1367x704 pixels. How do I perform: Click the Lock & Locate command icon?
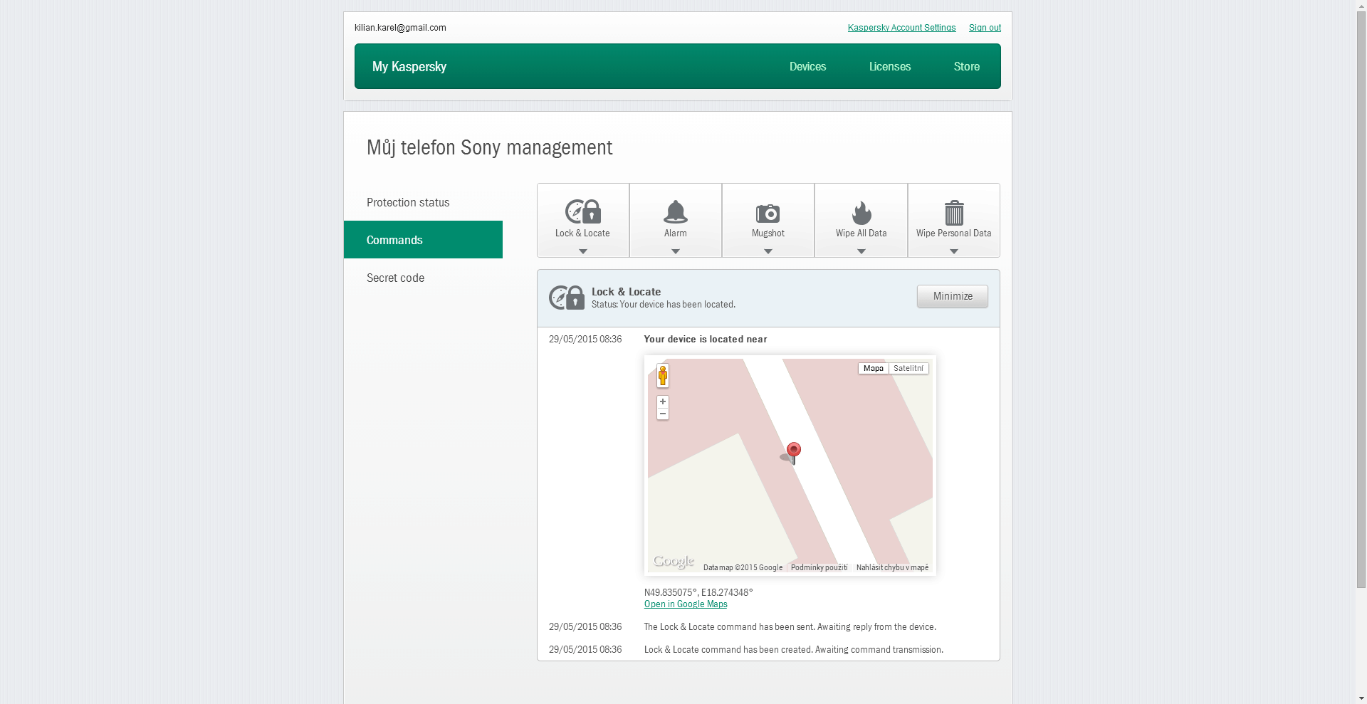(x=583, y=211)
